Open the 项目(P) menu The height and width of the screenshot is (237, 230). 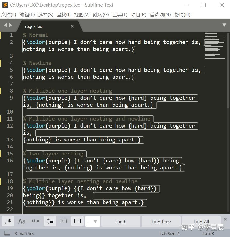click(139, 15)
